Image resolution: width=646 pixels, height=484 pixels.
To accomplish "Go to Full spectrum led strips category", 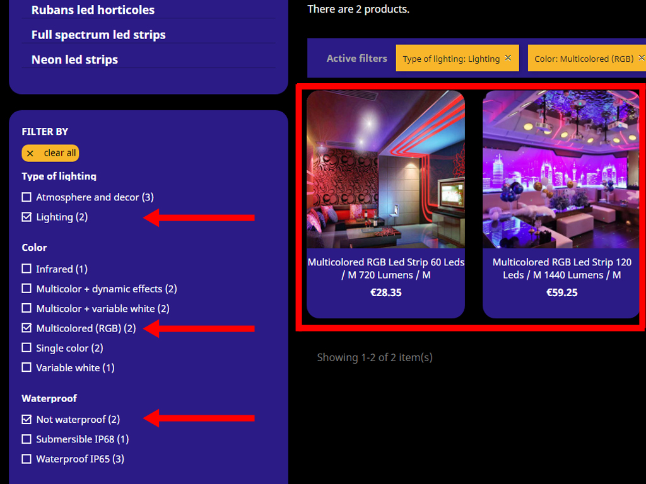I will [x=98, y=35].
